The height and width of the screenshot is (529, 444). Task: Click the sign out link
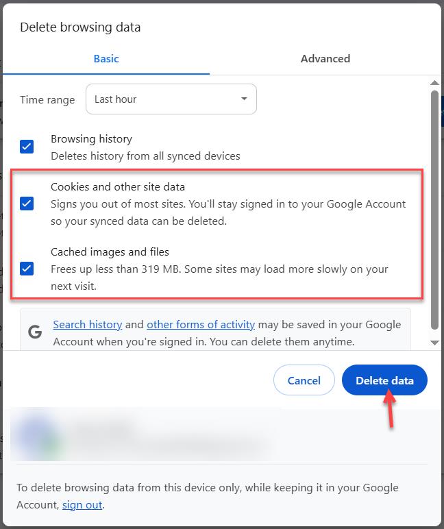(82, 505)
